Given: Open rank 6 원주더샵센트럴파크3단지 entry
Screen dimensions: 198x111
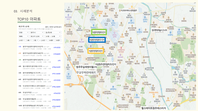Looking at the screenshot, I should pyautogui.click(x=40, y=80).
